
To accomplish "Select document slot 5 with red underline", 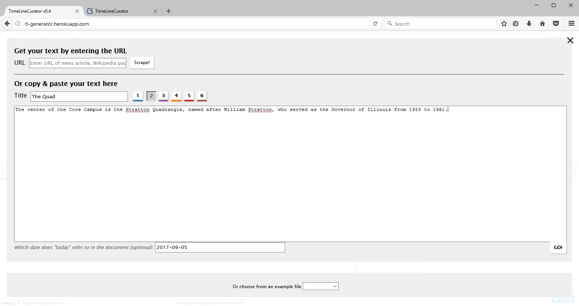I will 189,96.
